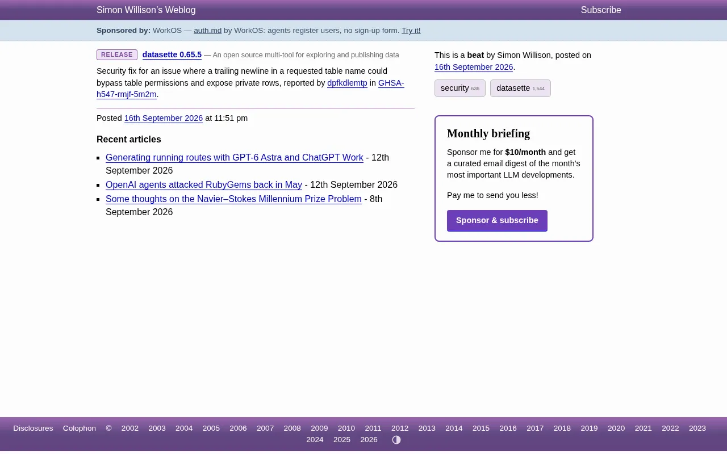Click the © copyright link in footer

click(108, 428)
